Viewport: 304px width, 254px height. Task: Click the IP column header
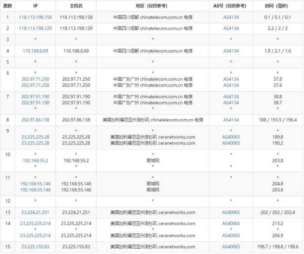(35, 6)
